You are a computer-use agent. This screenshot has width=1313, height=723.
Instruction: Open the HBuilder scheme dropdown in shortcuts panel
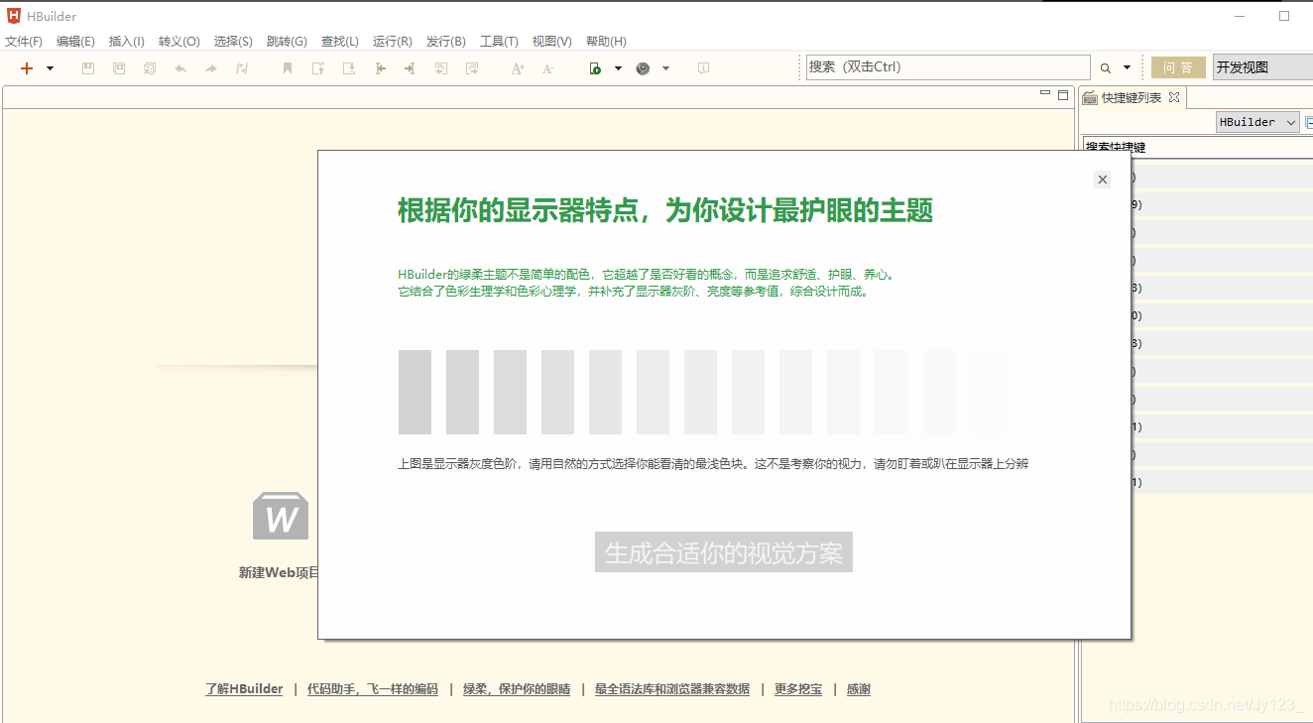1256,121
